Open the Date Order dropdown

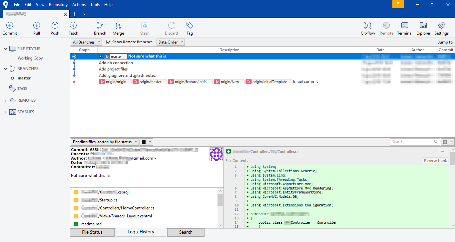[171, 42]
